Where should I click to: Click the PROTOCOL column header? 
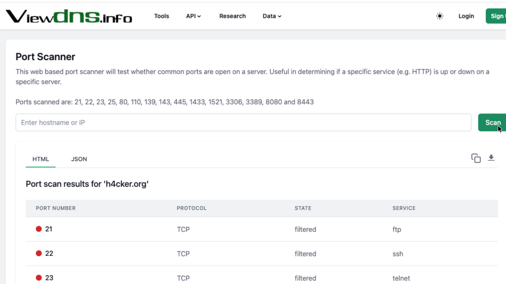pos(191,208)
